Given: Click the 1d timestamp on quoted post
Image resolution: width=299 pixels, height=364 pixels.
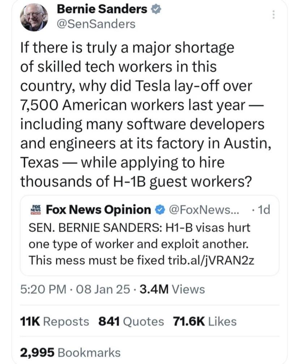Looking at the screenshot, I should (262, 209).
